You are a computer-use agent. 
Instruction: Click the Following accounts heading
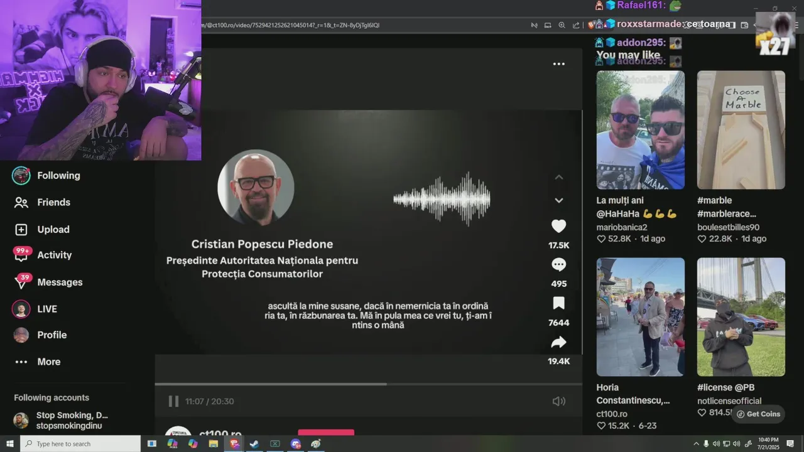point(52,397)
